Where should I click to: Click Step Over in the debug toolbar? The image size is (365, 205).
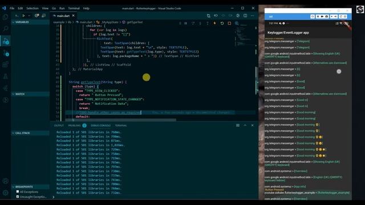[193, 23]
